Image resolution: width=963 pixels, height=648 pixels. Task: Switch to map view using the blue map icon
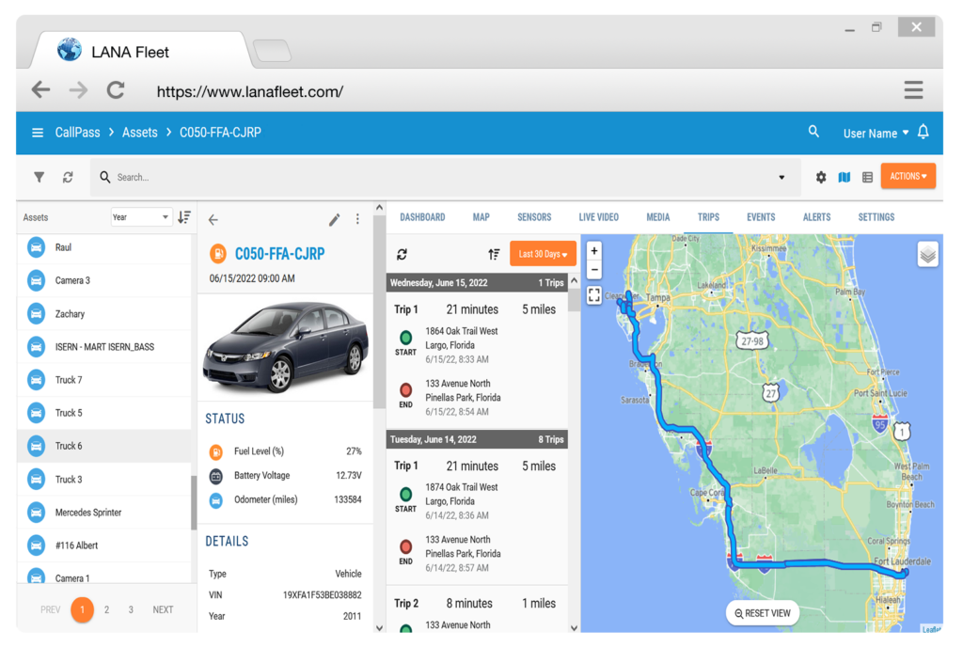tap(844, 176)
